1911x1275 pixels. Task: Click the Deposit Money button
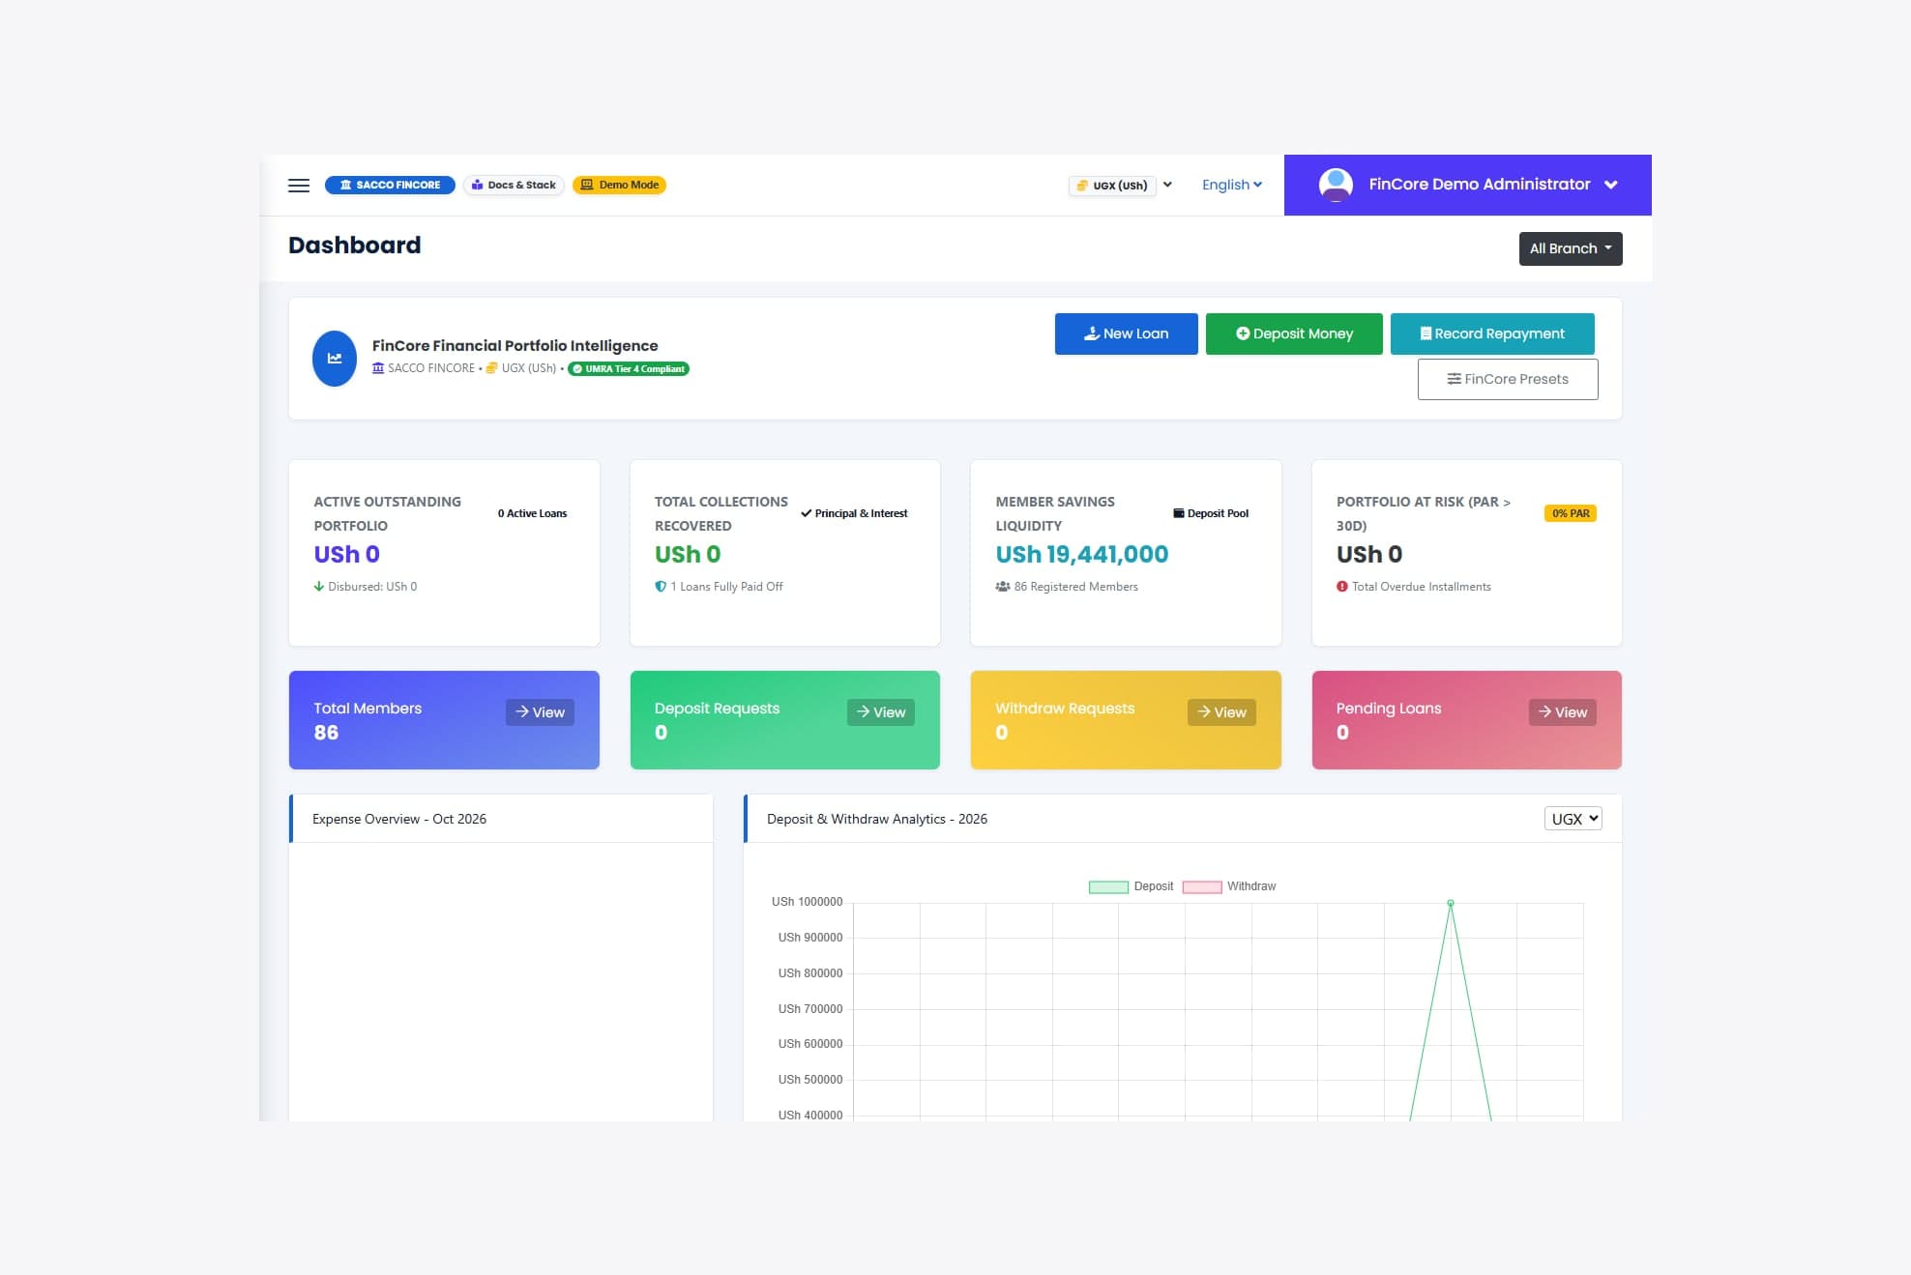(x=1294, y=333)
